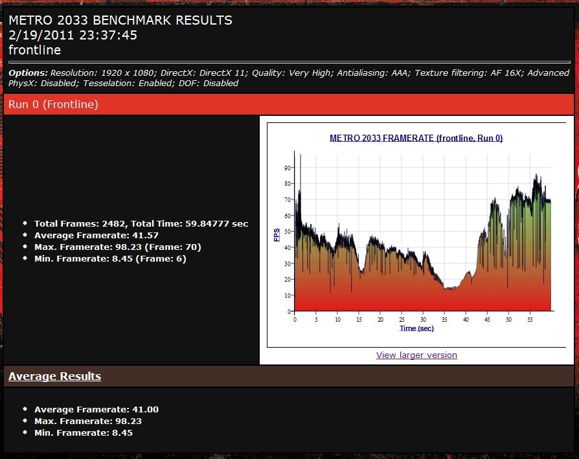579x459 pixels.
Task: Click the Run 0 (Frontline) header bar
Action: tap(289, 104)
